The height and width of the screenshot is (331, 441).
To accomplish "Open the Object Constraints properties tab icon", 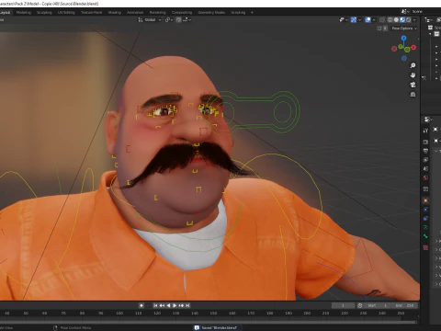I will click(x=425, y=218).
